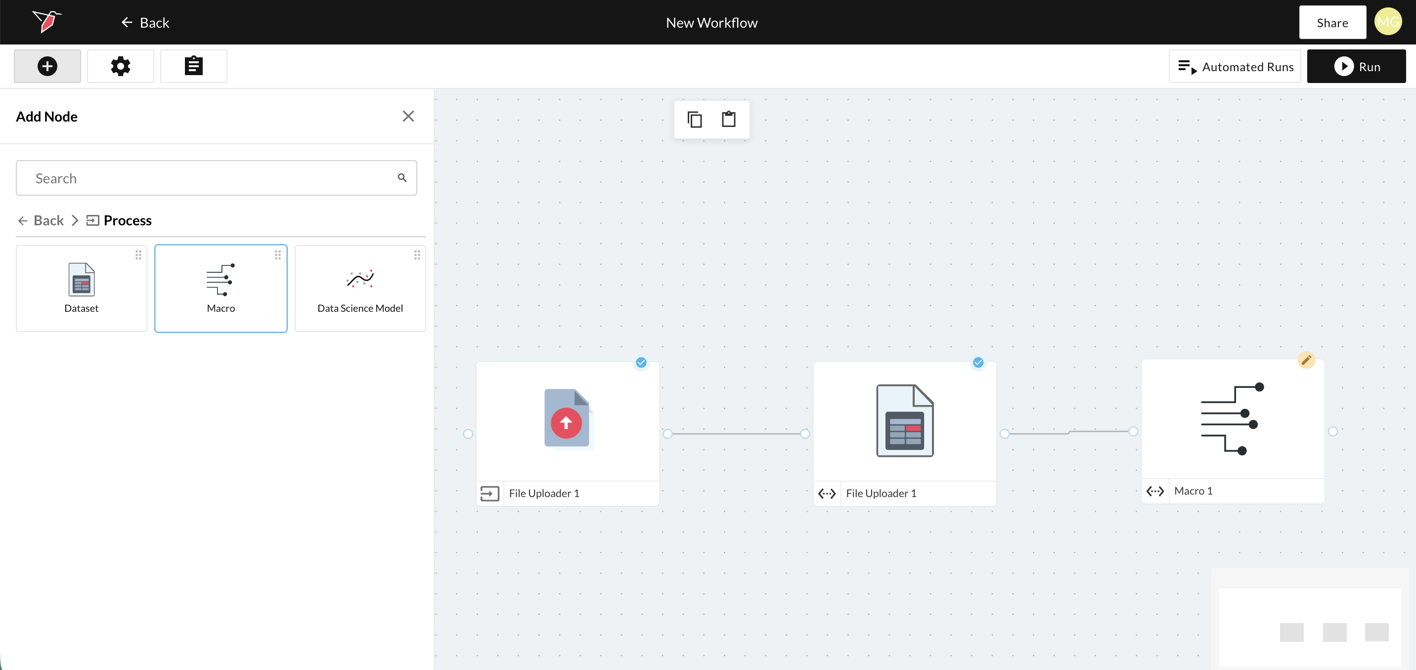The image size is (1416, 670).
Task: Click the Share button
Action: point(1332,23)
